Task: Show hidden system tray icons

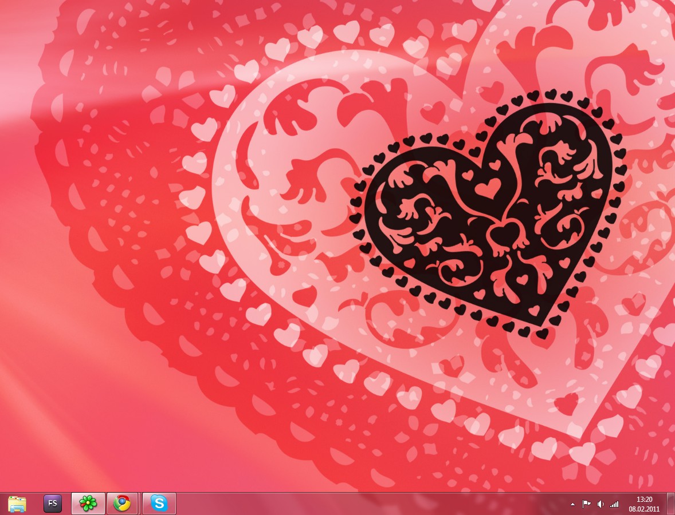Action: [x=572, y=504]
